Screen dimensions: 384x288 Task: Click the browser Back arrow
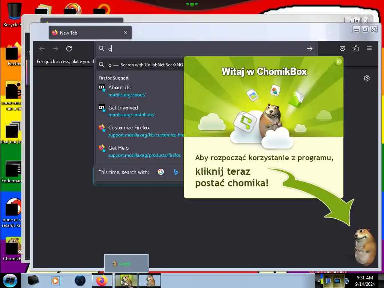tap(42, 49)
